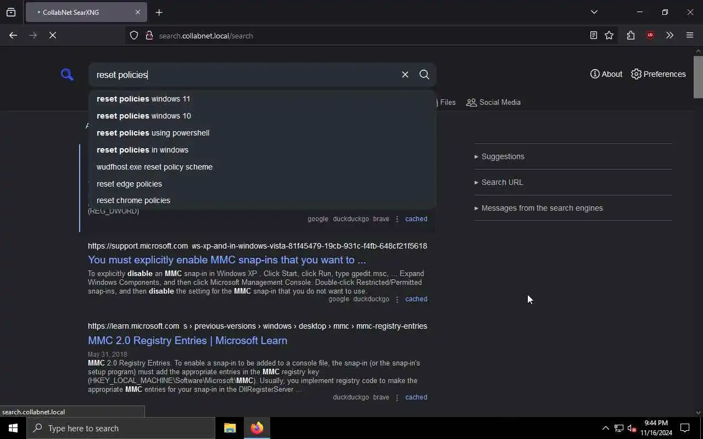Switch to the Social Media tab

click(493, 102)
